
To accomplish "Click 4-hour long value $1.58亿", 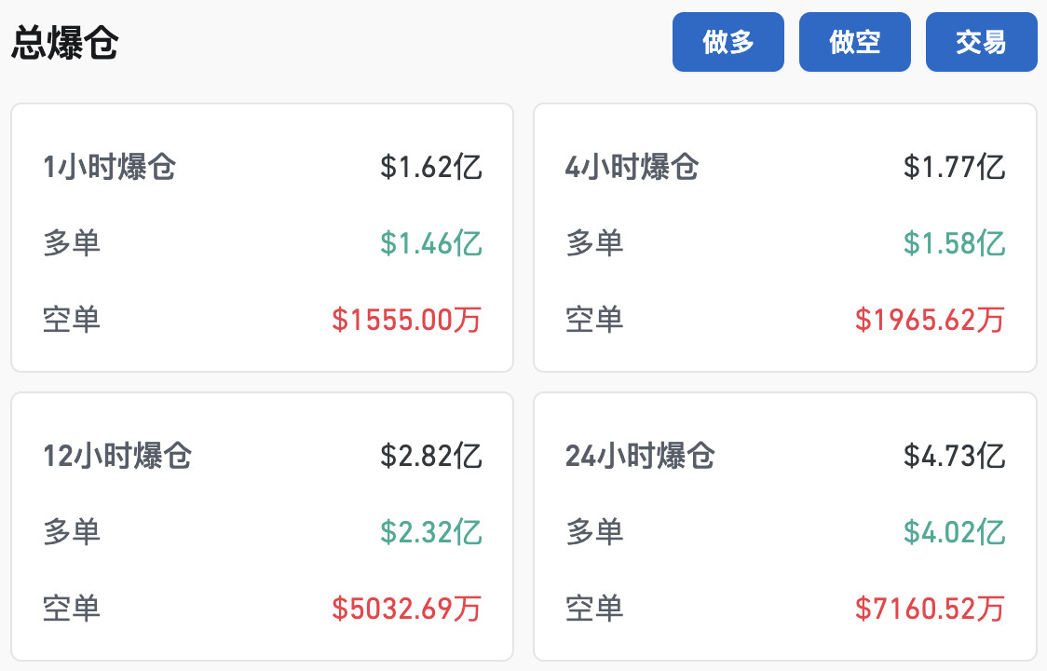I will tap(955, 244).
